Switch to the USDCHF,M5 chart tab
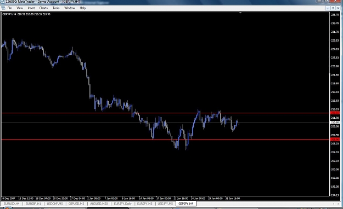The image size is (343, 209). (x=55, y=204)
